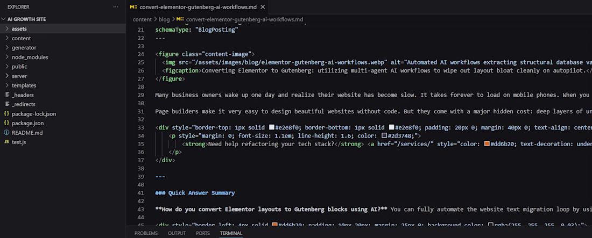
Task: Click the '</div>' closing tag on line 37
Action: tap(165, 160)
